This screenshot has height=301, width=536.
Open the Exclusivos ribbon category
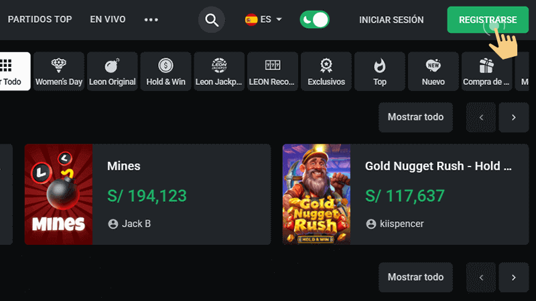point(326,72)
